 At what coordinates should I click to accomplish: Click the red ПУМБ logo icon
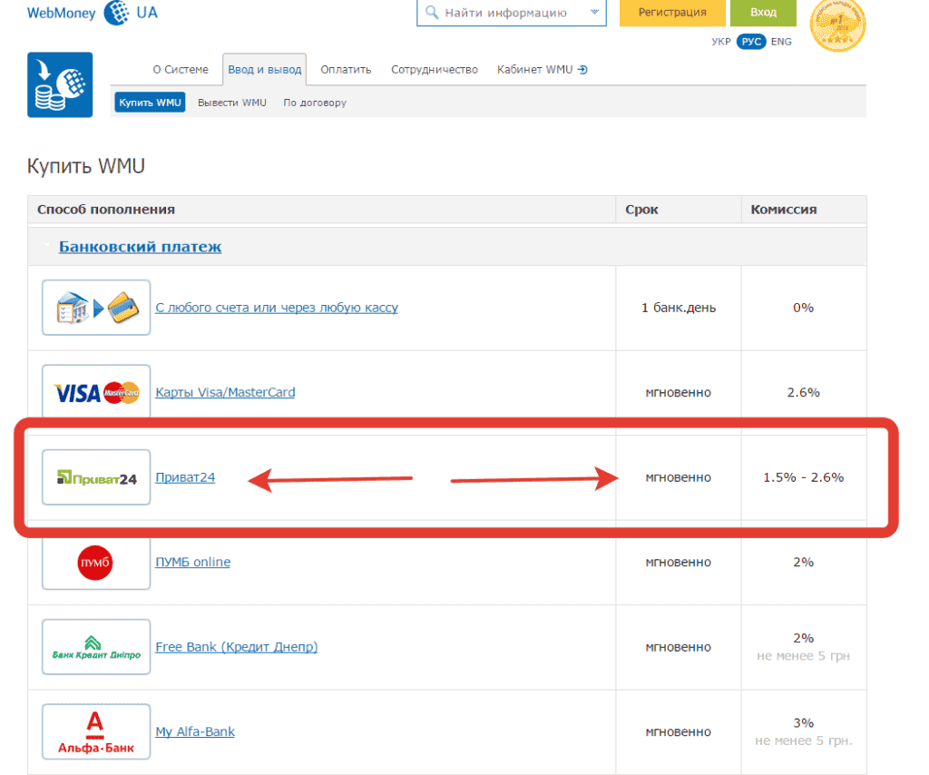point(95,562)
